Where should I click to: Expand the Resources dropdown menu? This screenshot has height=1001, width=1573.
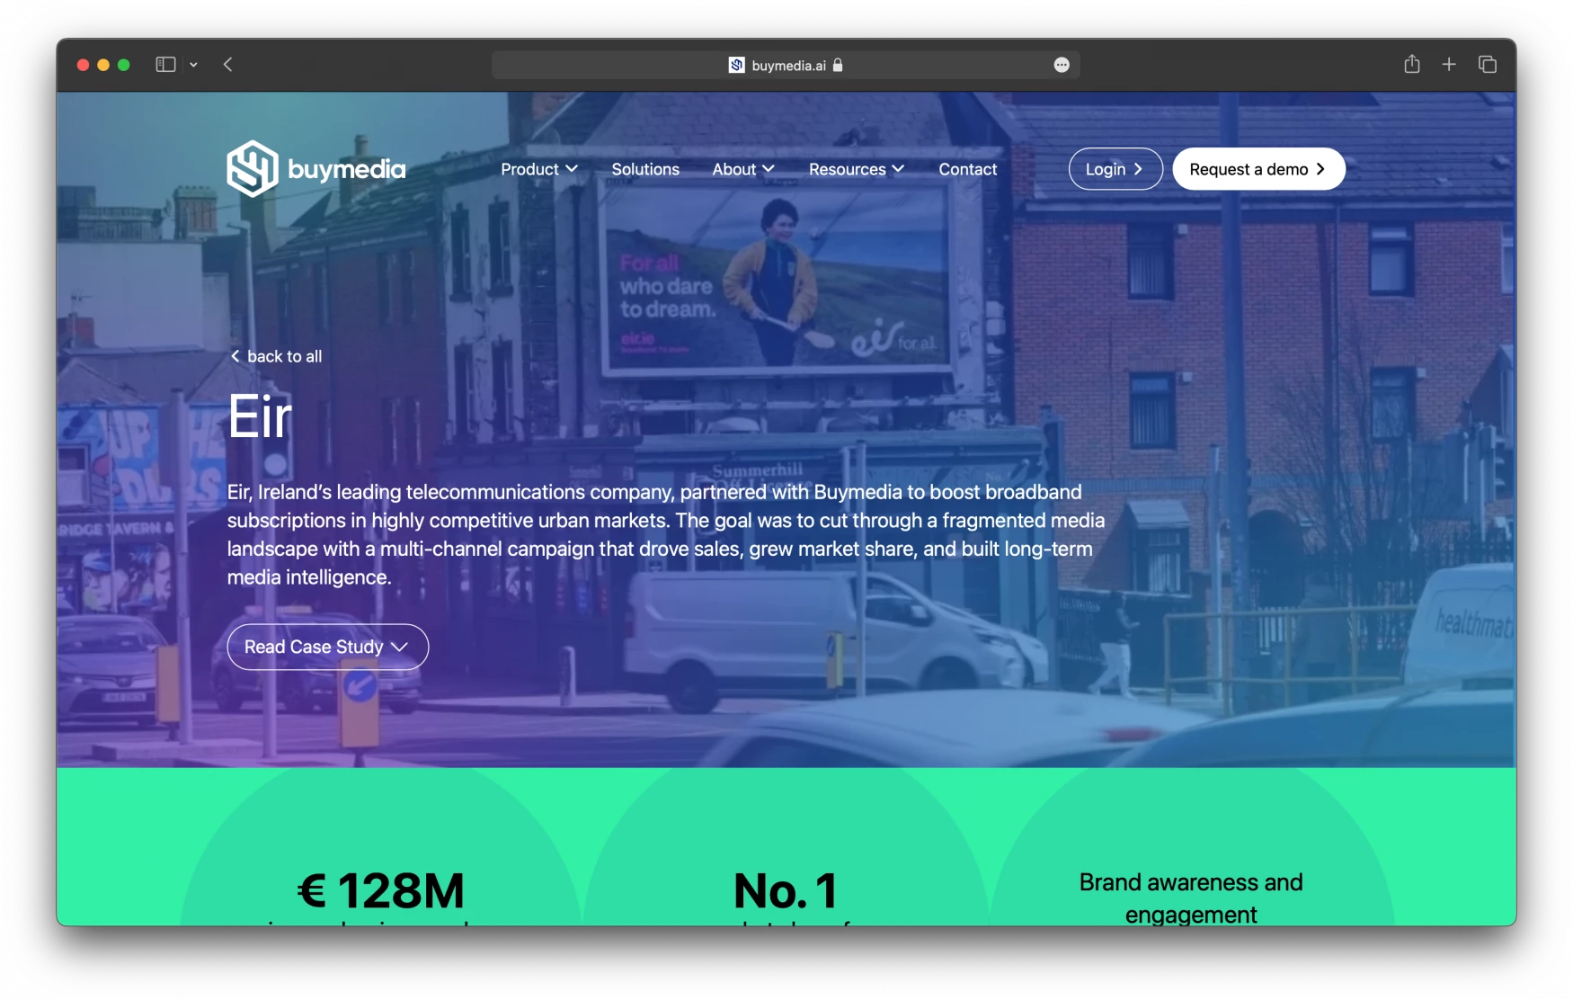(x=856, y=169)
